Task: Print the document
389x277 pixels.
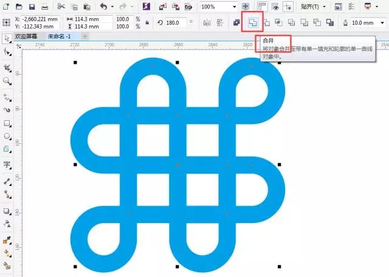Action: pos(44,7)
